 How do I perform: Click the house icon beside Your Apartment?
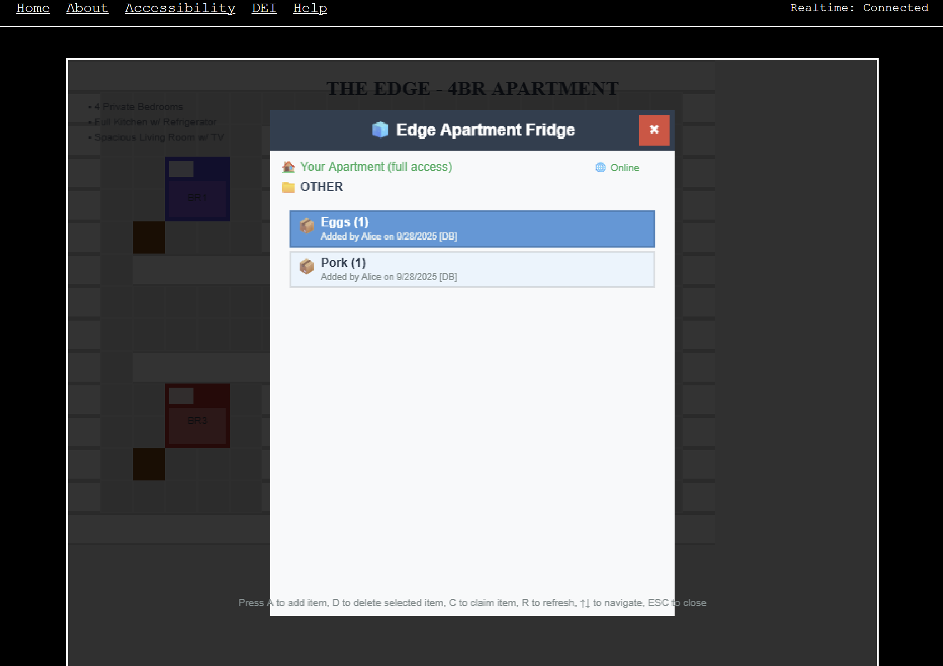click(x=288, y=167)
